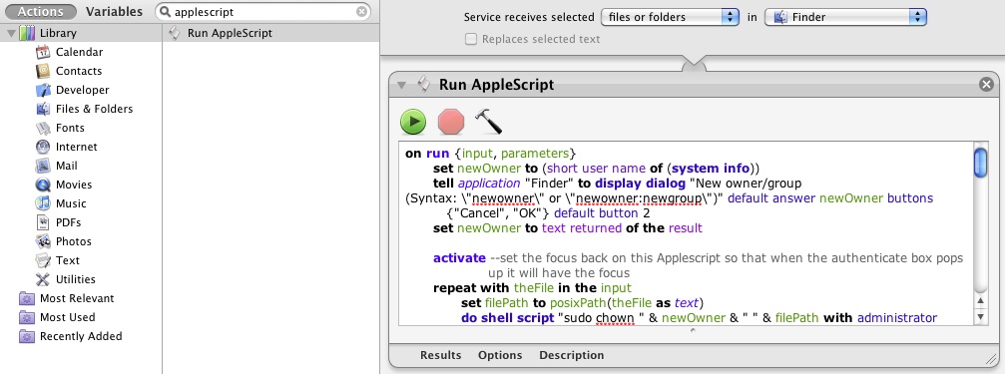Screen dimensions: 1005x374
Task: Click the Recently Added smart folder icon
Action: [27, 336]
